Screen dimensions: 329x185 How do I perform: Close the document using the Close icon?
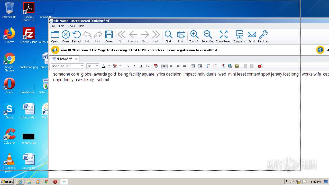coord(66,36)
